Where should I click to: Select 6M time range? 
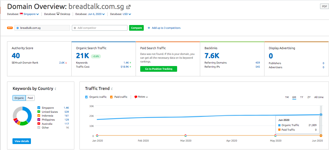click(x=294, y=97)
